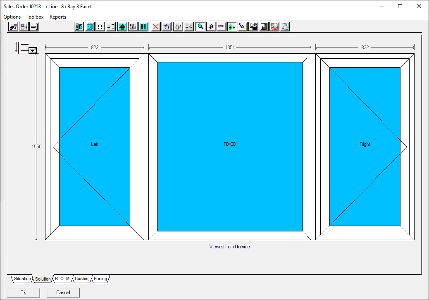Click the bar chart report icon
This screenshot has width=429, height=300.
point(264,27)
